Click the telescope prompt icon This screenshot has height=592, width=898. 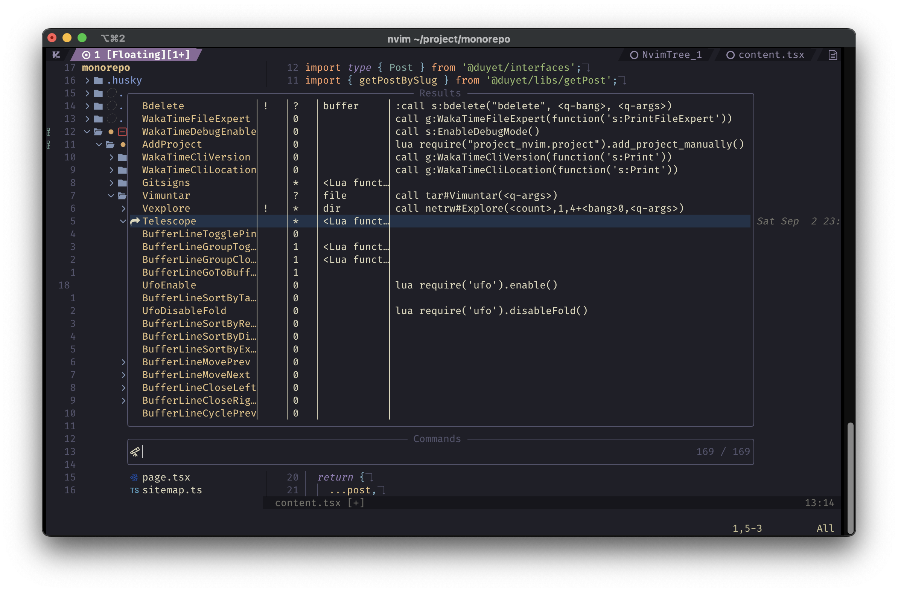(135, 452)
